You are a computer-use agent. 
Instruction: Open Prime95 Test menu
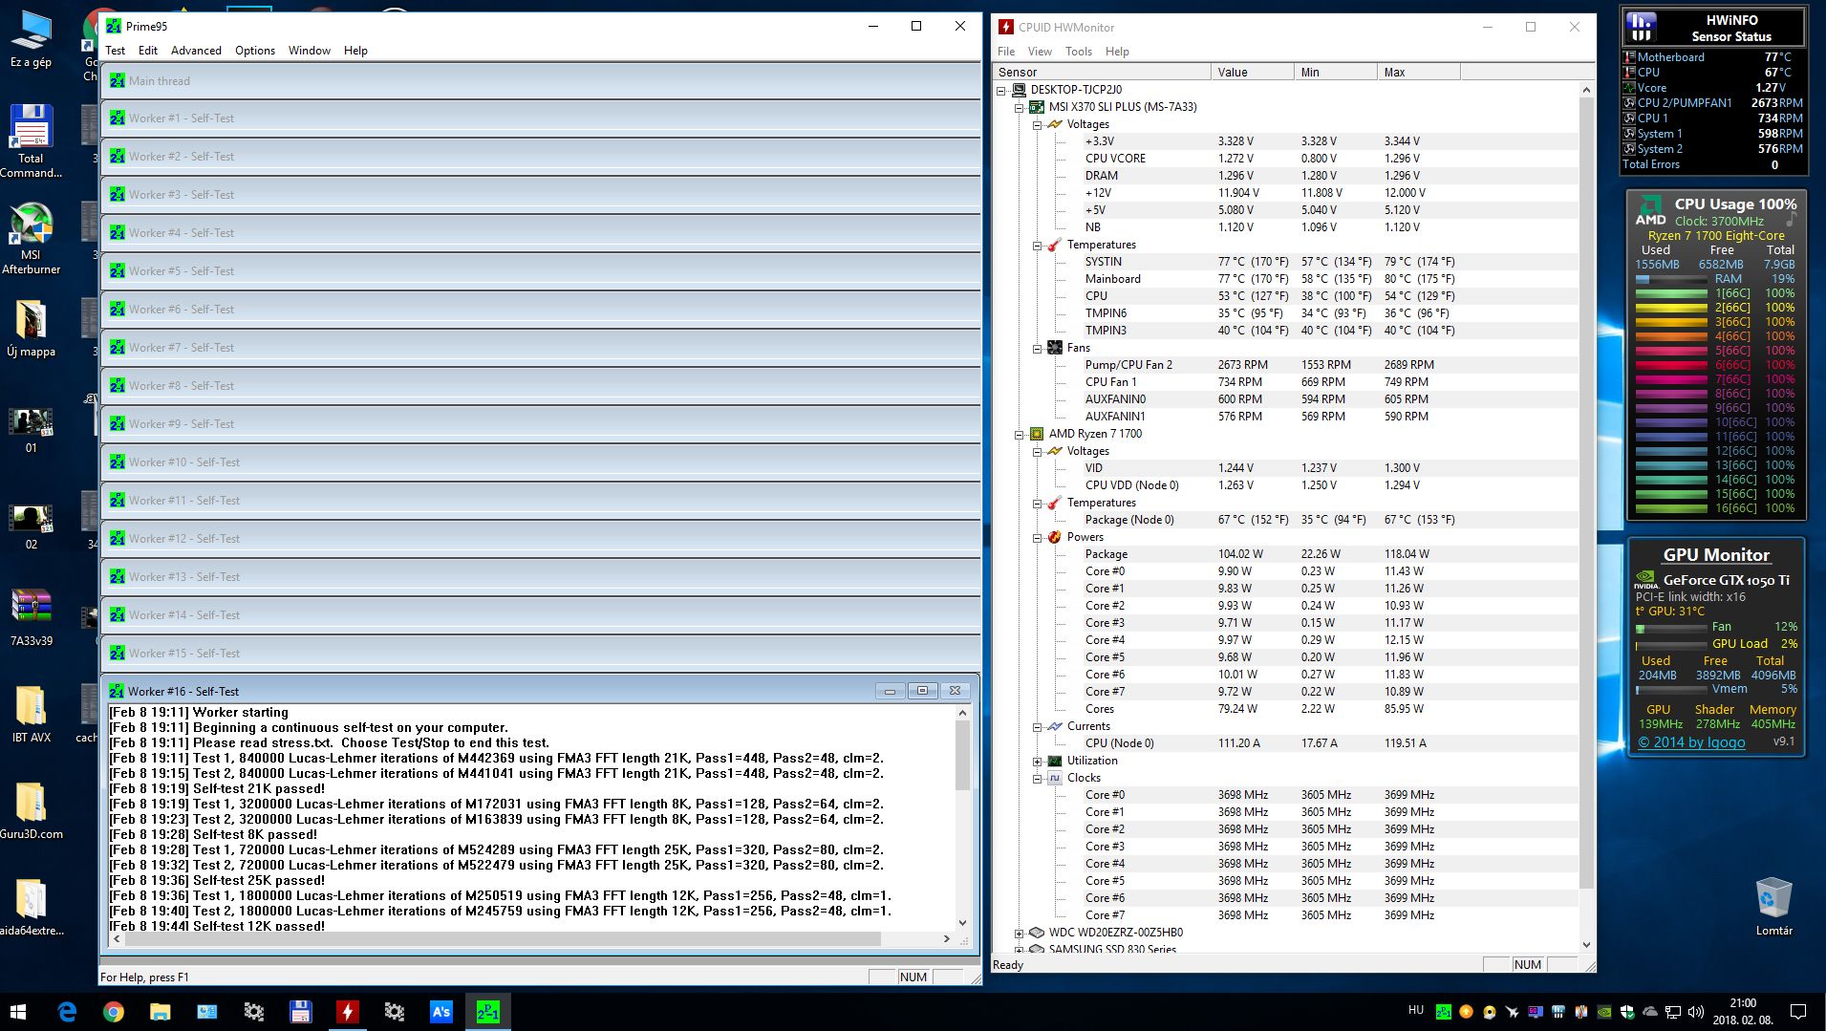pos(115,51)
